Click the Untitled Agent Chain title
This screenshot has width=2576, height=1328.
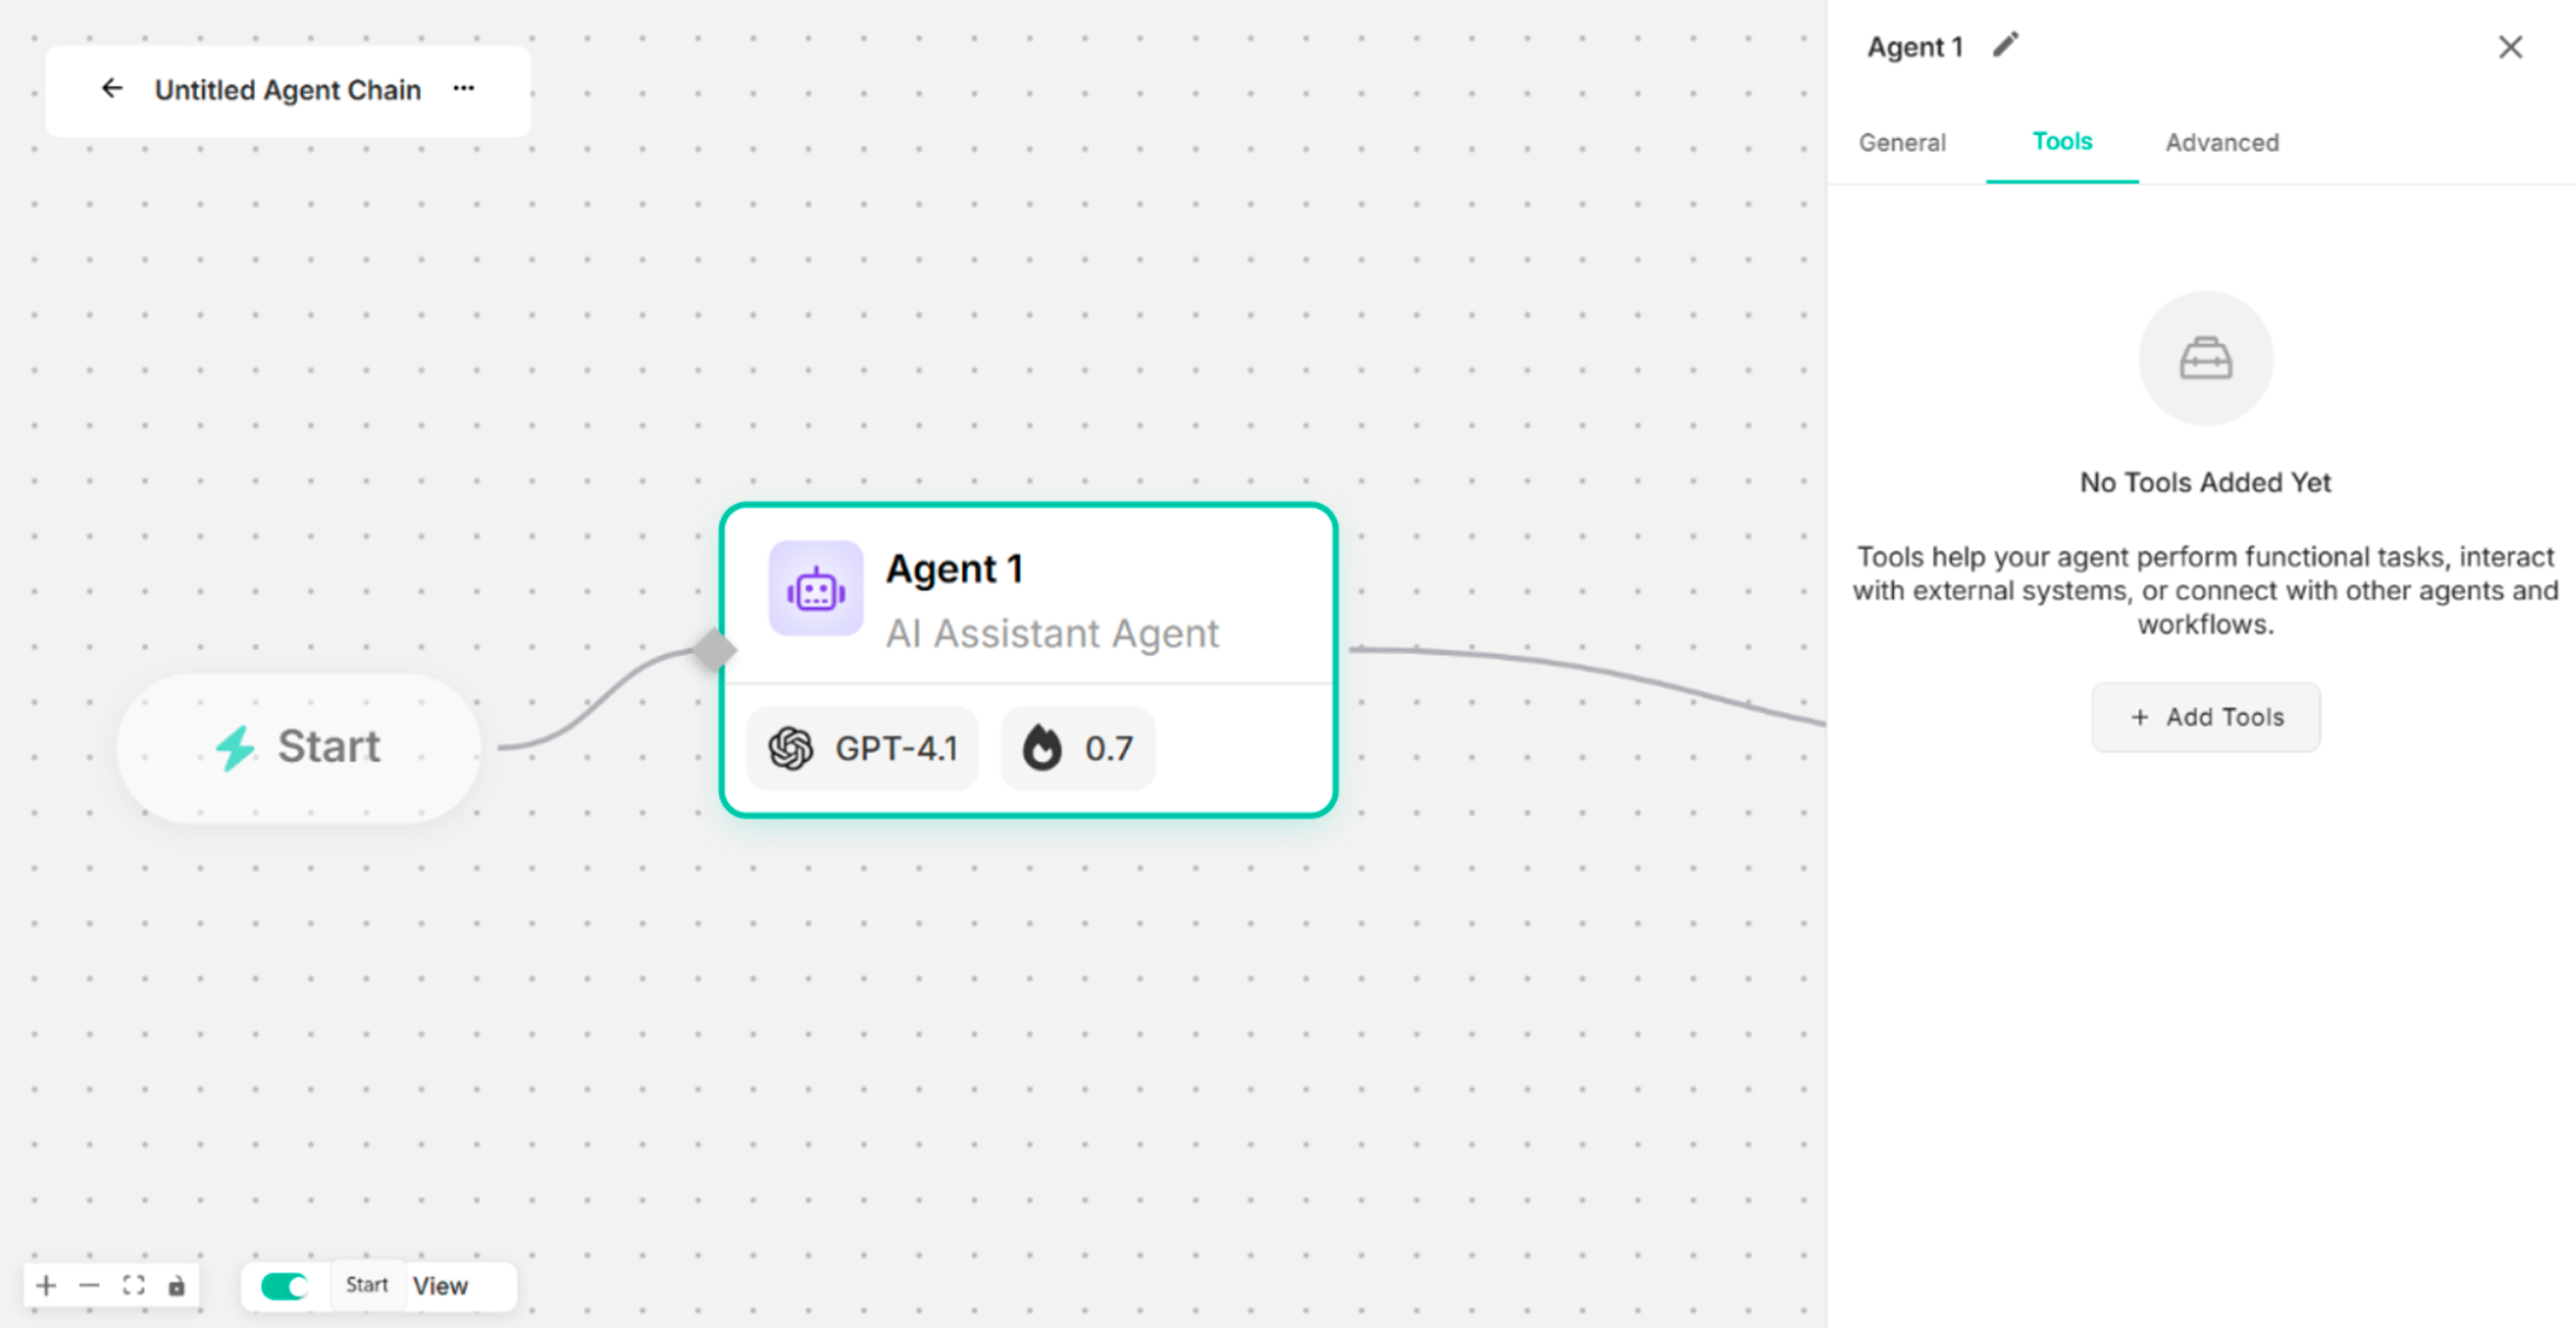(x=287, y=90)
